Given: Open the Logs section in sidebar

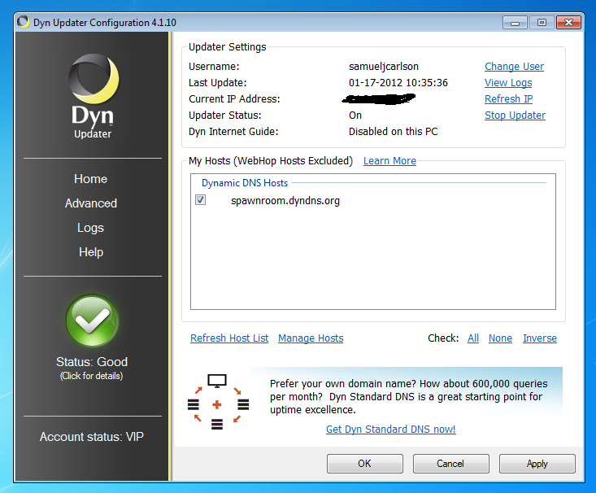Looking at the screenshot, I should (90, 228).
